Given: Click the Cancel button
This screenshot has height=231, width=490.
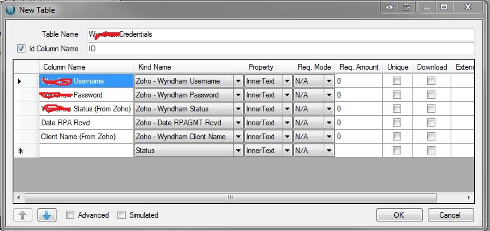Looking at the screenshot, I should coord(450,215).
